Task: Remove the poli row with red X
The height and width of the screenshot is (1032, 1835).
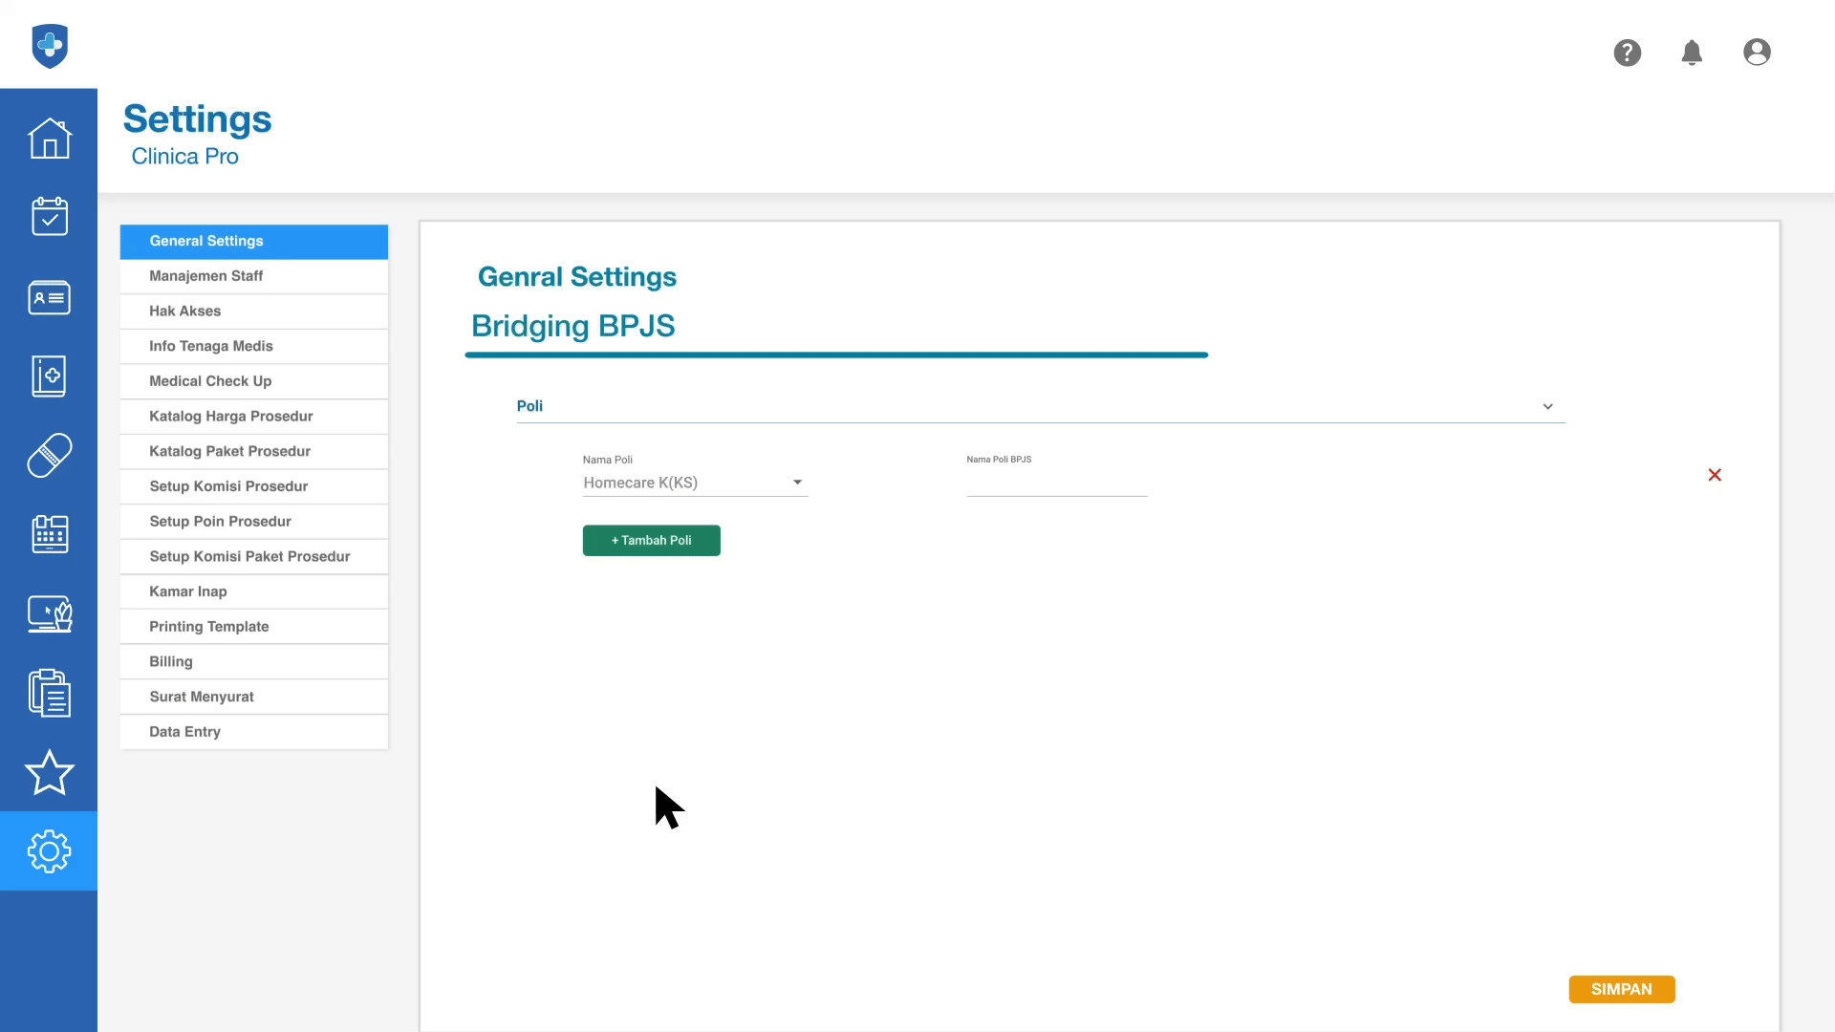Action: pyautogui.click(x=1715, y=475)
